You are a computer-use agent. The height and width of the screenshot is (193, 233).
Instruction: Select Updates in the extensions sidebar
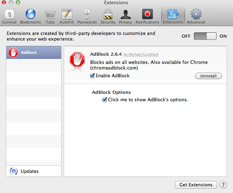30,171
